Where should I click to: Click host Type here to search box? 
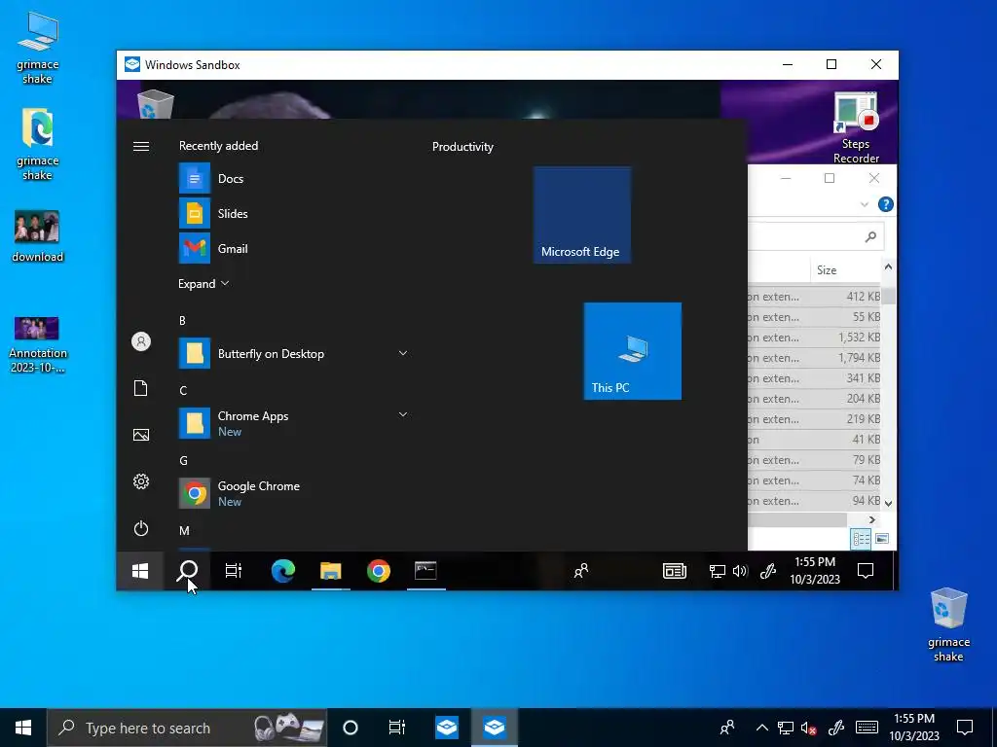(187, 728)
